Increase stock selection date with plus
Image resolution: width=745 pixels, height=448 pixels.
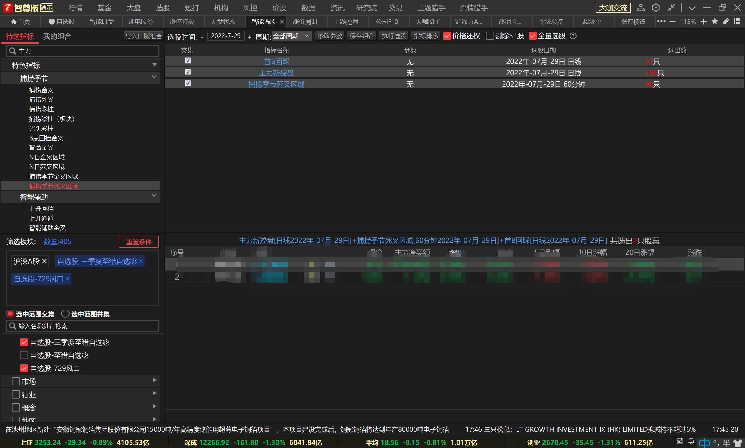(x=249, y=37)
